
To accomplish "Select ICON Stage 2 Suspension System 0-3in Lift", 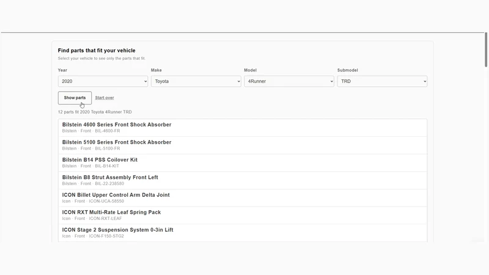I will 242,233.
